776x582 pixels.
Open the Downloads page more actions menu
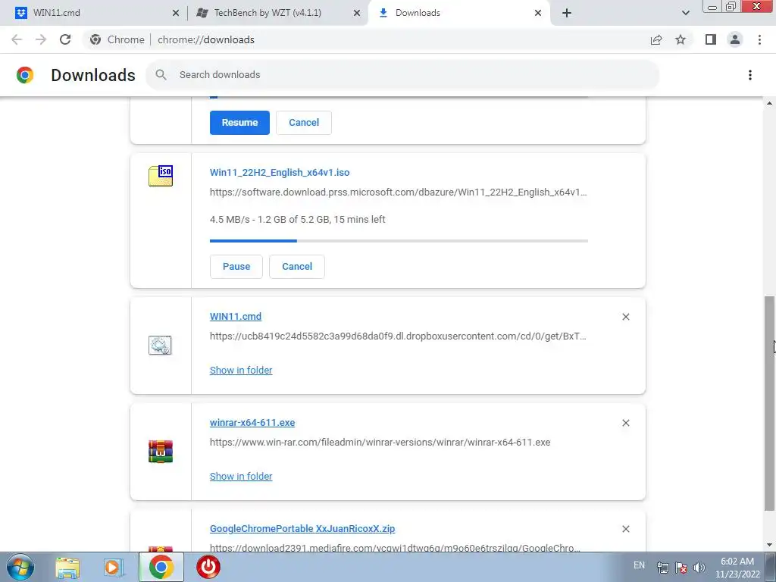coord(750,75)
